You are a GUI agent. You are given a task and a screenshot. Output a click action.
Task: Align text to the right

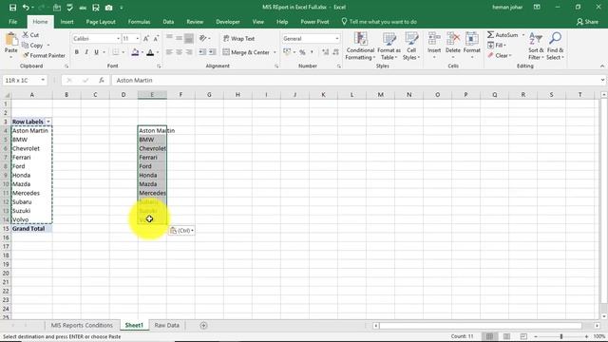coord(189,52)
